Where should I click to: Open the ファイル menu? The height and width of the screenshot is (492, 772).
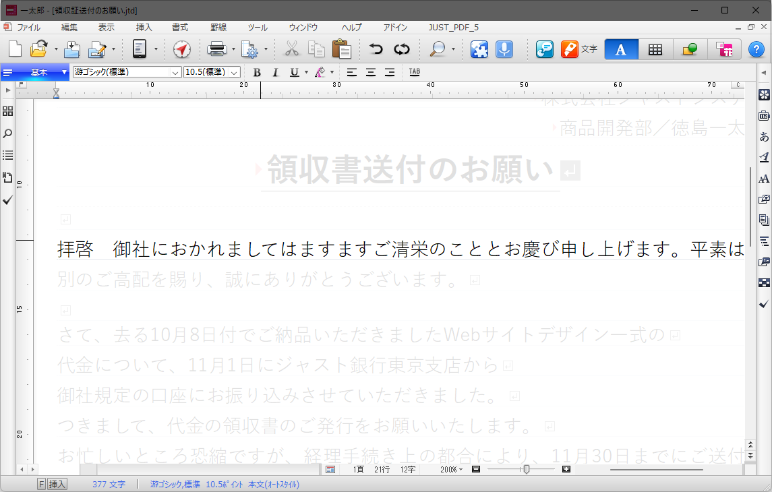point(30,28)
